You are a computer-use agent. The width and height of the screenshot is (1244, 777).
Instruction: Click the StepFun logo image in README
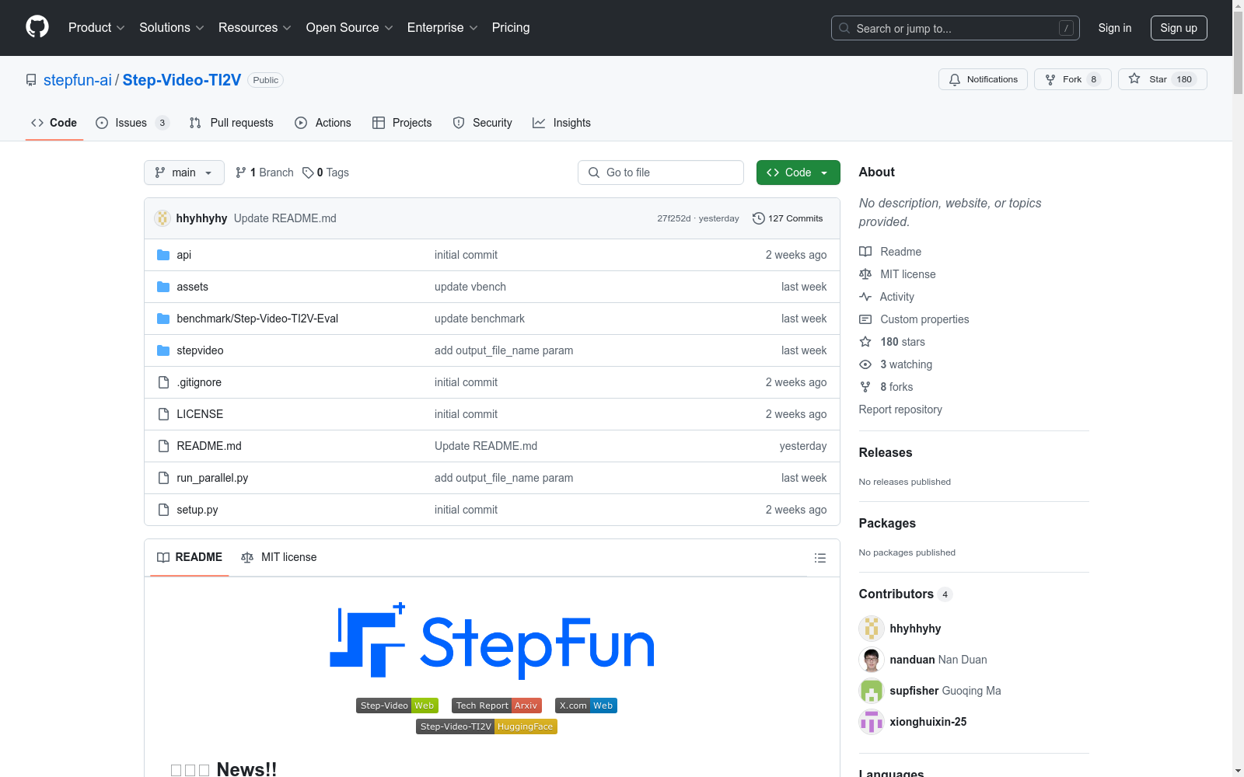[492, 641]
